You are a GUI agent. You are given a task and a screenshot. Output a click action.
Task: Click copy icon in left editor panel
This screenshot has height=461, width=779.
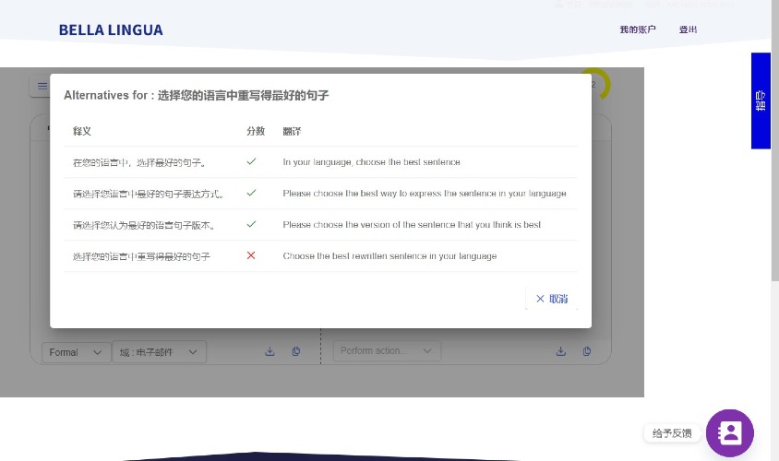click(296, 351)
